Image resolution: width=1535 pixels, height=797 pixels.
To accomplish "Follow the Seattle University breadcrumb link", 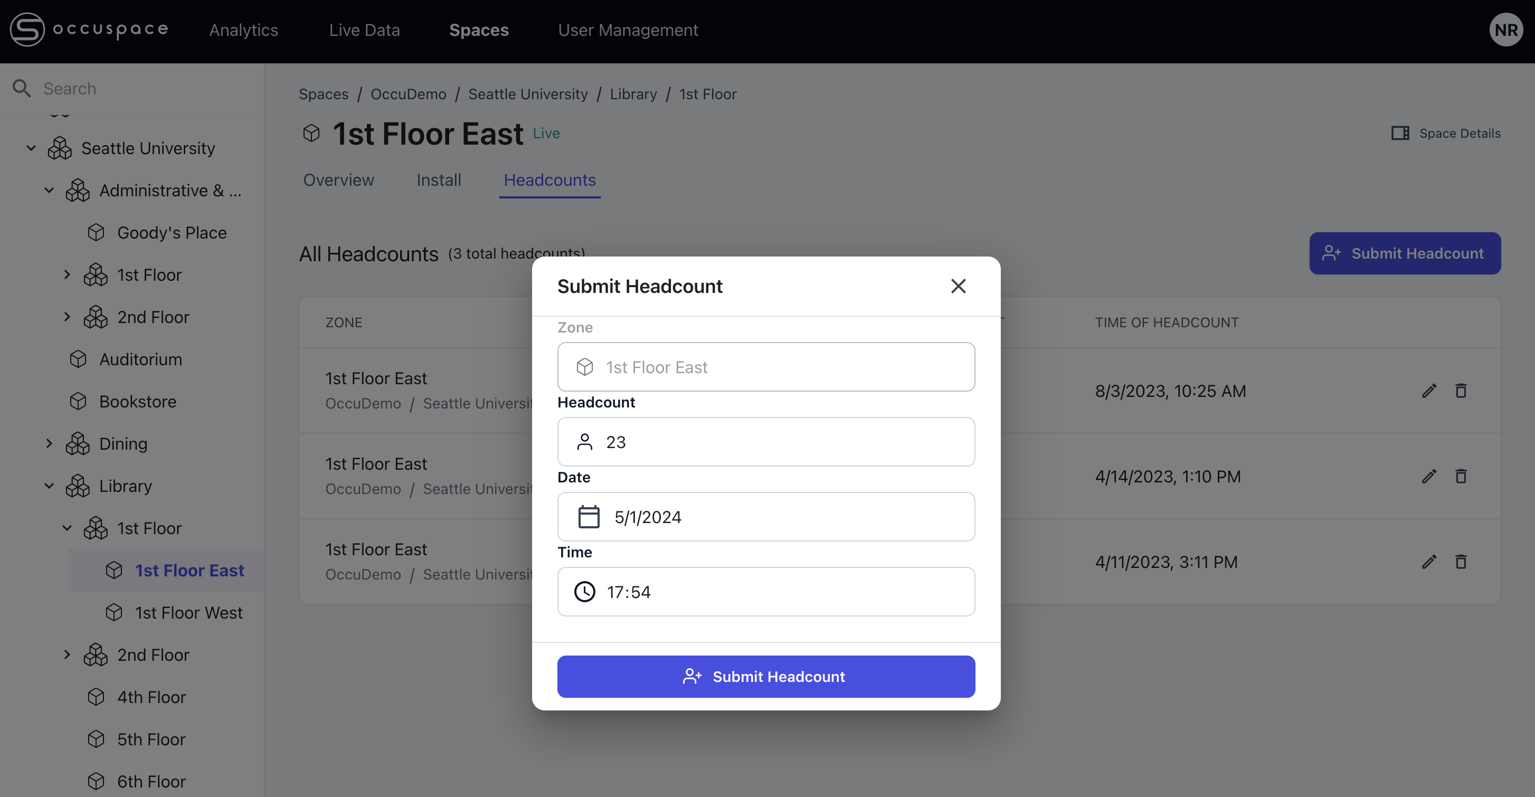I will pos(527,94).
